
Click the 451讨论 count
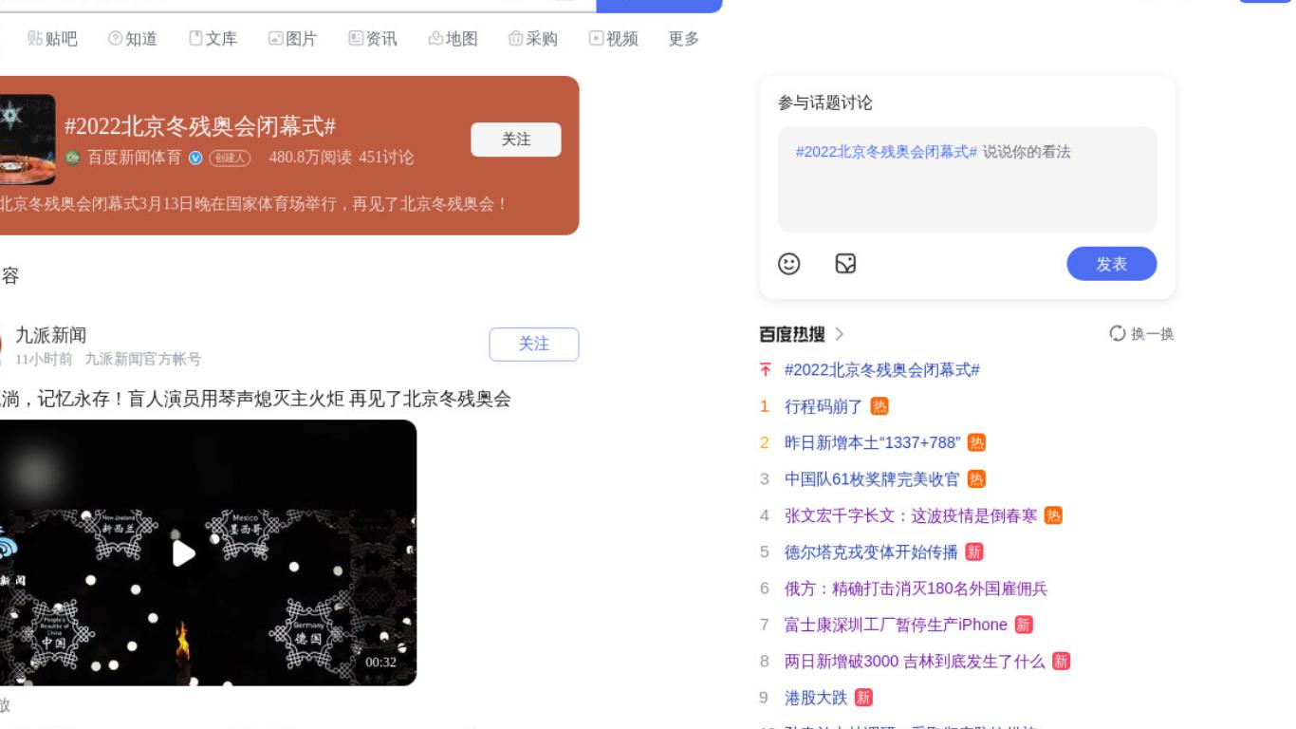[386, 158]
